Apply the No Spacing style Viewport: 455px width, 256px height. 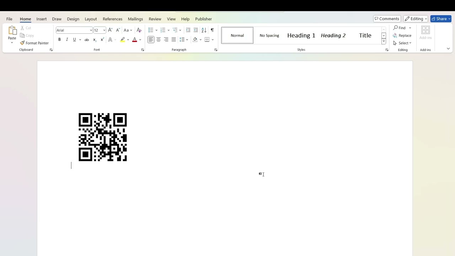click(269, 35)
